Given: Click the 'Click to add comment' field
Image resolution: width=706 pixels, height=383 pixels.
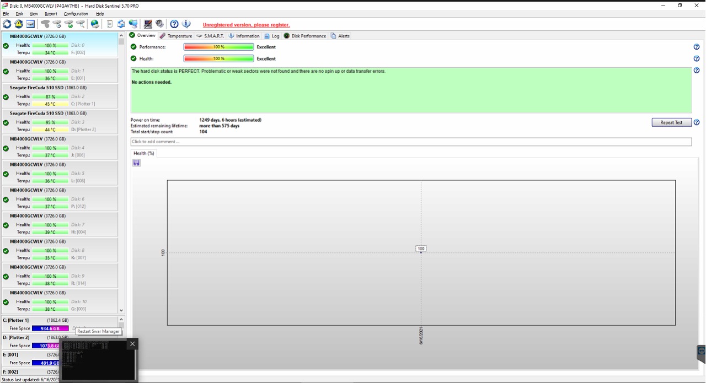Looking at the screenshot, I should click(411, 142).
